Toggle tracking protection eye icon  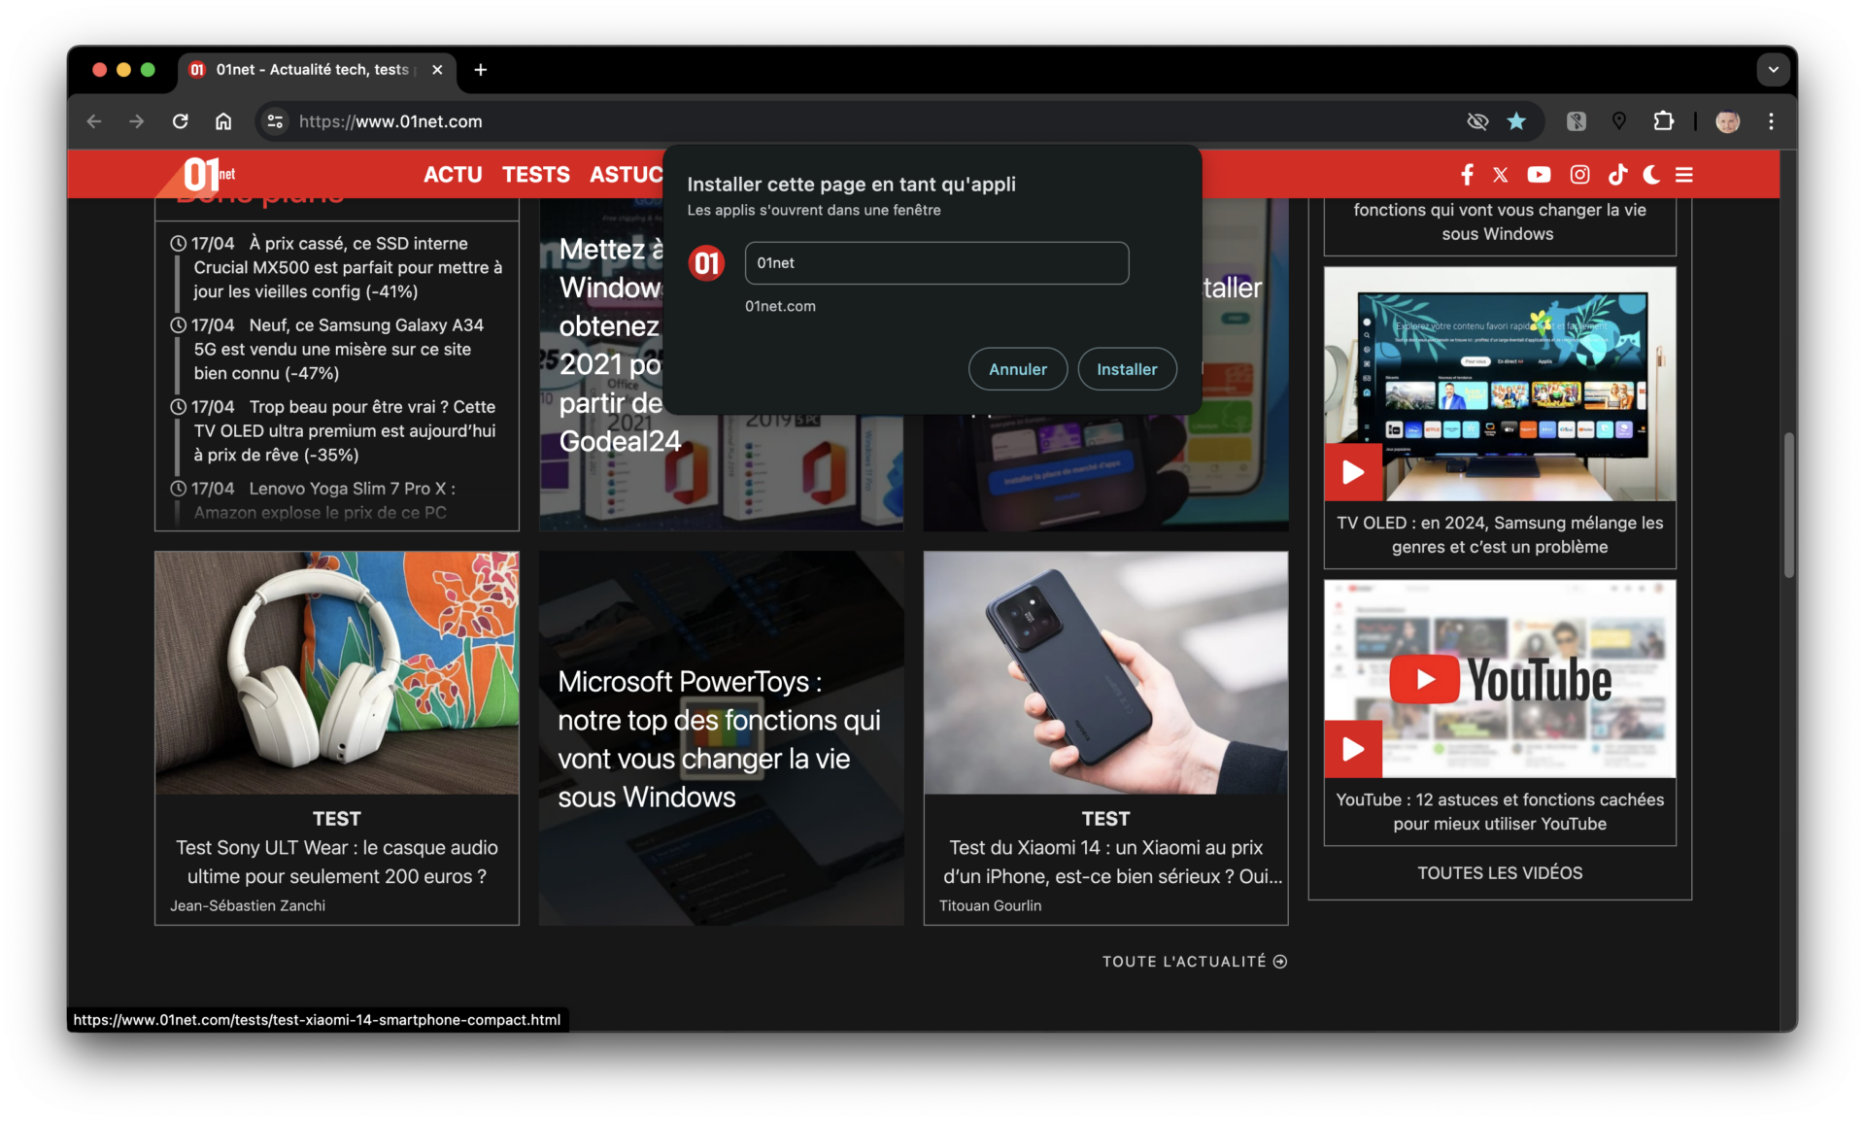tap(1477, 121)
